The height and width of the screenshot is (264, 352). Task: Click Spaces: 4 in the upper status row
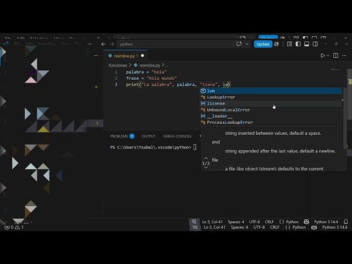[x=236, y=222]
